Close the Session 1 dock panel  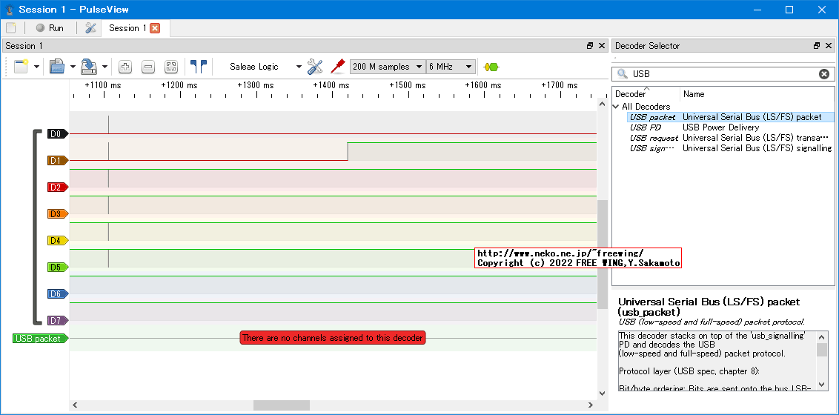(602, 46)
